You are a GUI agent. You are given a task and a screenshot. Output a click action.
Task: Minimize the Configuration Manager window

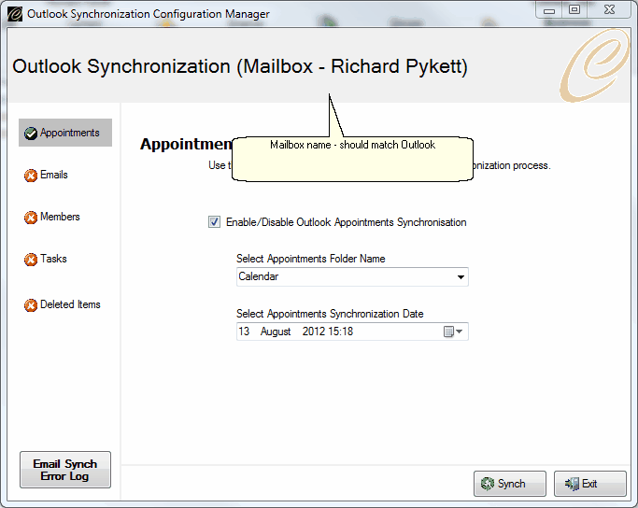tap(549, 9)
